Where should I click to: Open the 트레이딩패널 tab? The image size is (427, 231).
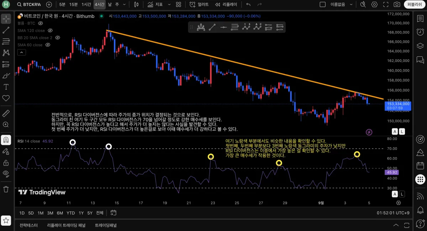(106, 225)
